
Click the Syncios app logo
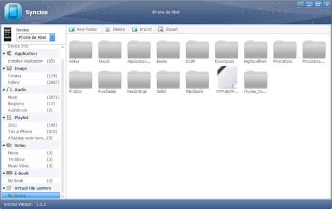coord(13,12)
